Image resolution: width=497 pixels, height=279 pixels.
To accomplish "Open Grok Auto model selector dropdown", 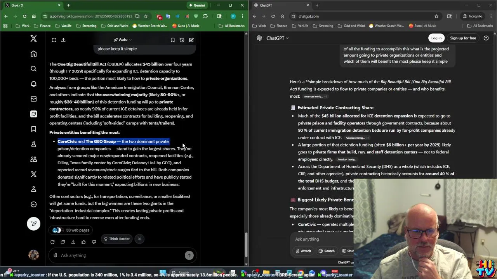I will click(123, 40).
